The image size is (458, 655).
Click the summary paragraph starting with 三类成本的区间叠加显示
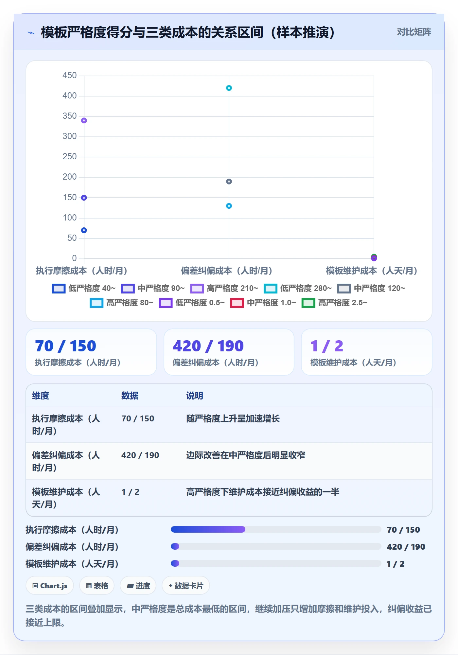click(x=229, y=615)
